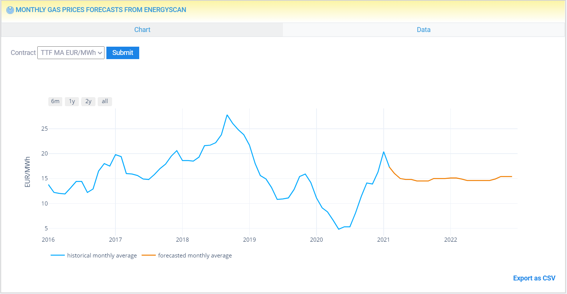Switch to the Data tab
Image resolution: width=567 pixels, height=294 pixels.
423,29
